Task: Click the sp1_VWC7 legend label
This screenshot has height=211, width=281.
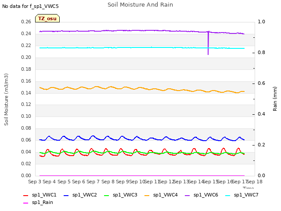Action: (246, 195)
